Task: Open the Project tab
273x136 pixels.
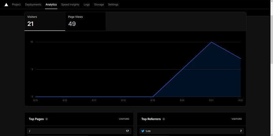Action: point(16,4)
